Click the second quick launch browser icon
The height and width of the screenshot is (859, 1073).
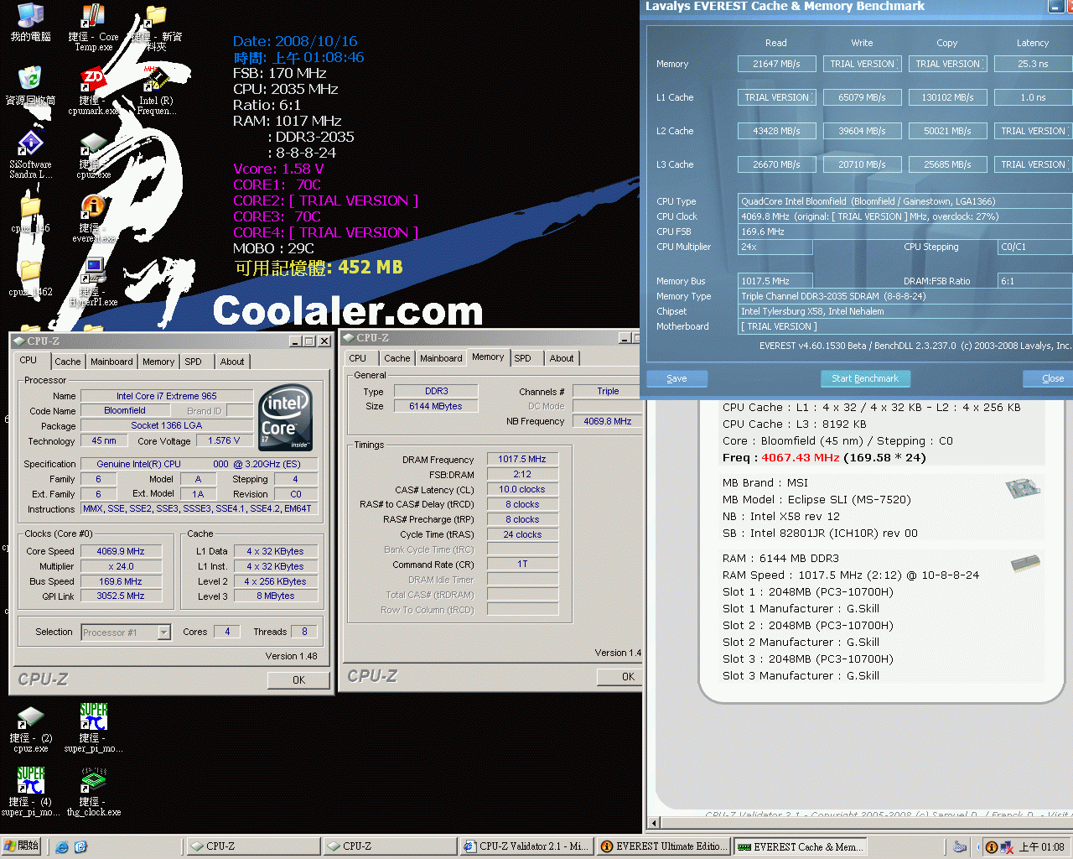pyautogui.click(x=80, y=847)
